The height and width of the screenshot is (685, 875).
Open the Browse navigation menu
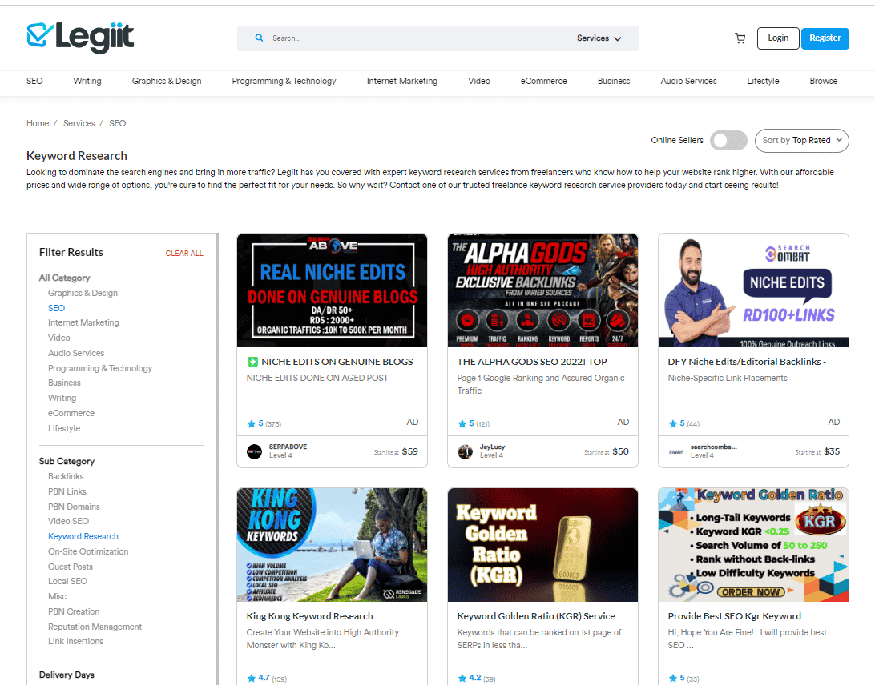coord(823,81)
